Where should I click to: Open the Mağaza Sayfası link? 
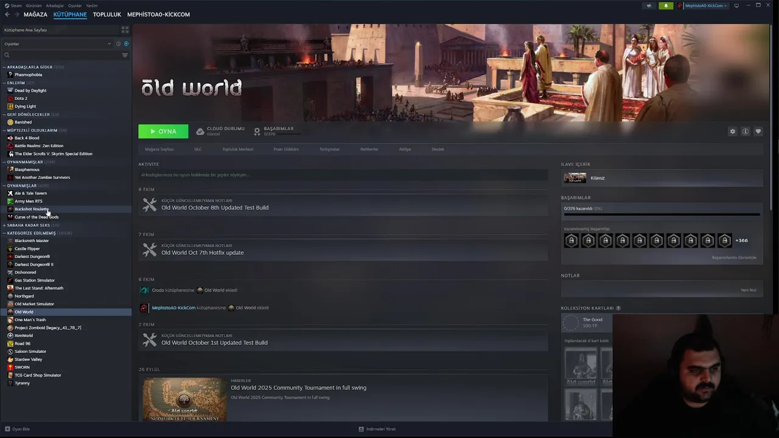point(159,149)
